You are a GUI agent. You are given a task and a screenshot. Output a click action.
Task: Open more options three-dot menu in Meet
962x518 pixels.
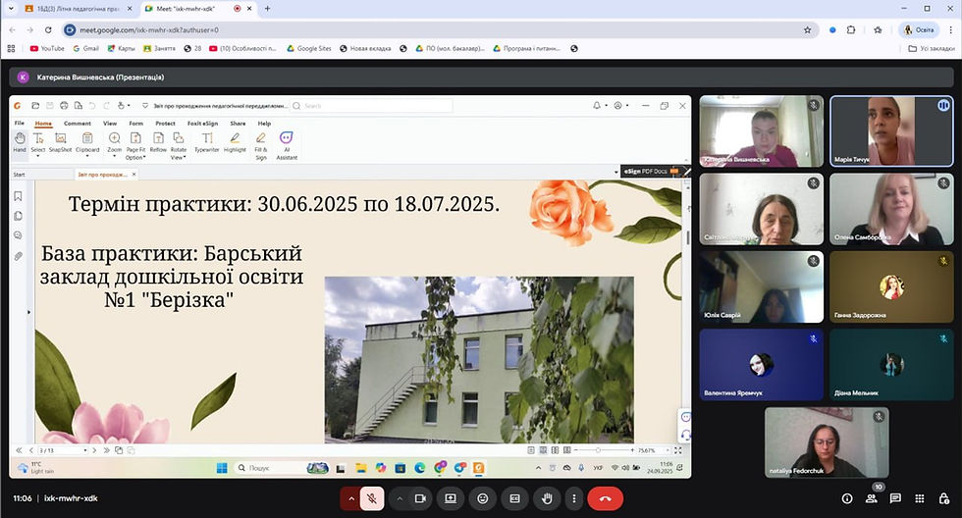pyautogui.click(x=573, y=498)
